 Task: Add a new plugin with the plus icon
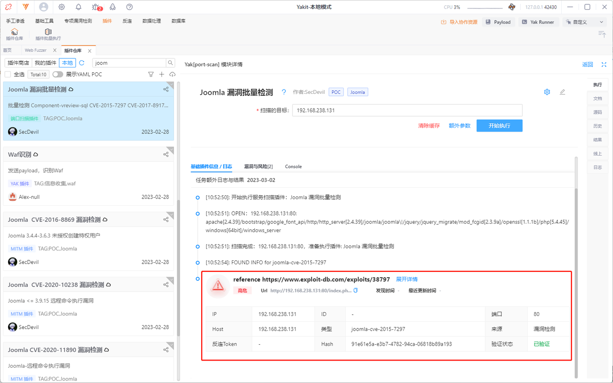pos(162,74)
